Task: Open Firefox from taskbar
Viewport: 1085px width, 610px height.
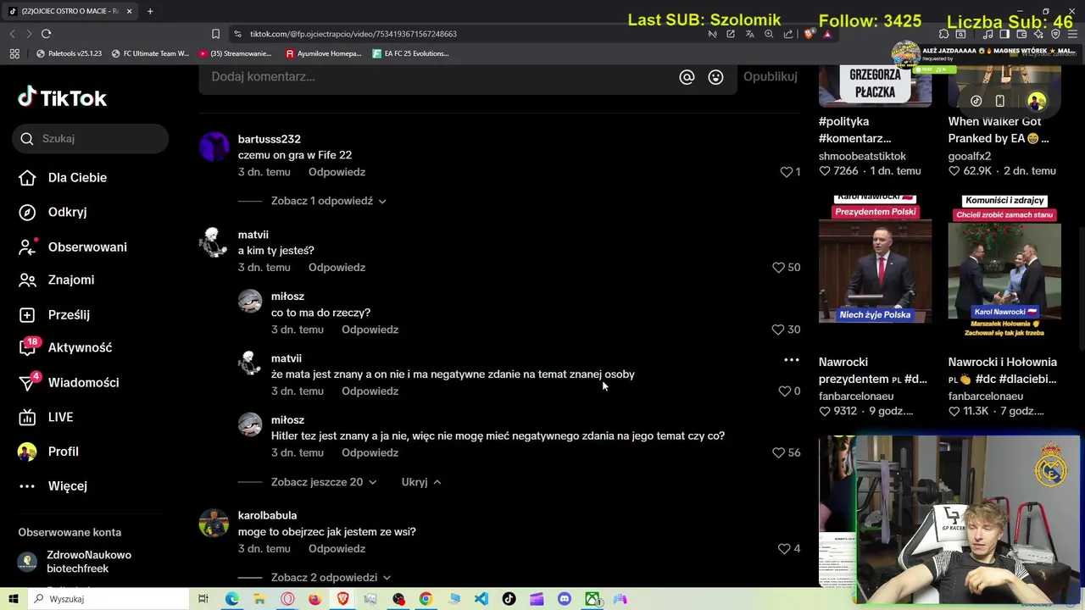Action: click(x=314, y=599)
